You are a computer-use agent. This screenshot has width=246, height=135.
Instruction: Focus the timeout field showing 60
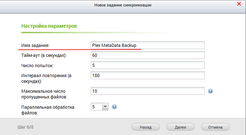click(x=148, y=55)
